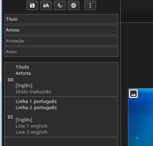
Task: Click the 'Line 2 english' translation line
Action: click(x=32, y=132)
